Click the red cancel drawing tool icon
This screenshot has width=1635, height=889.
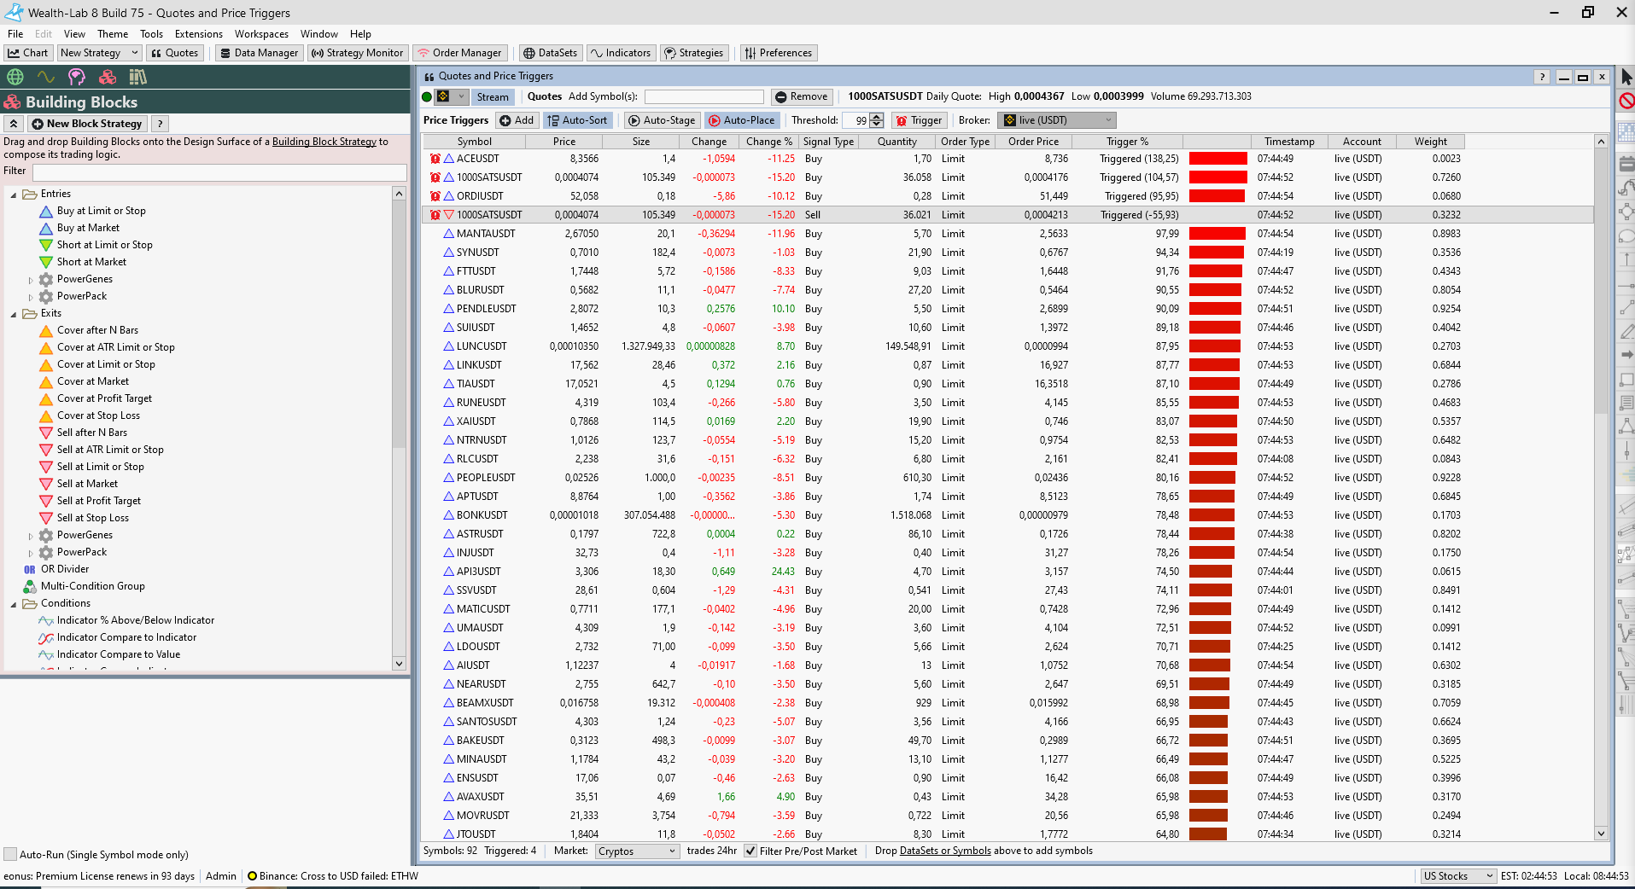1626,101
